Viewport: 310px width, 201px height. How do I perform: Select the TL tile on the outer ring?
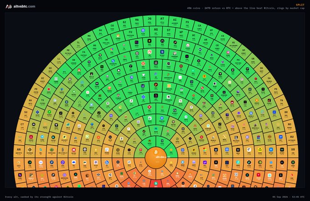78,44
